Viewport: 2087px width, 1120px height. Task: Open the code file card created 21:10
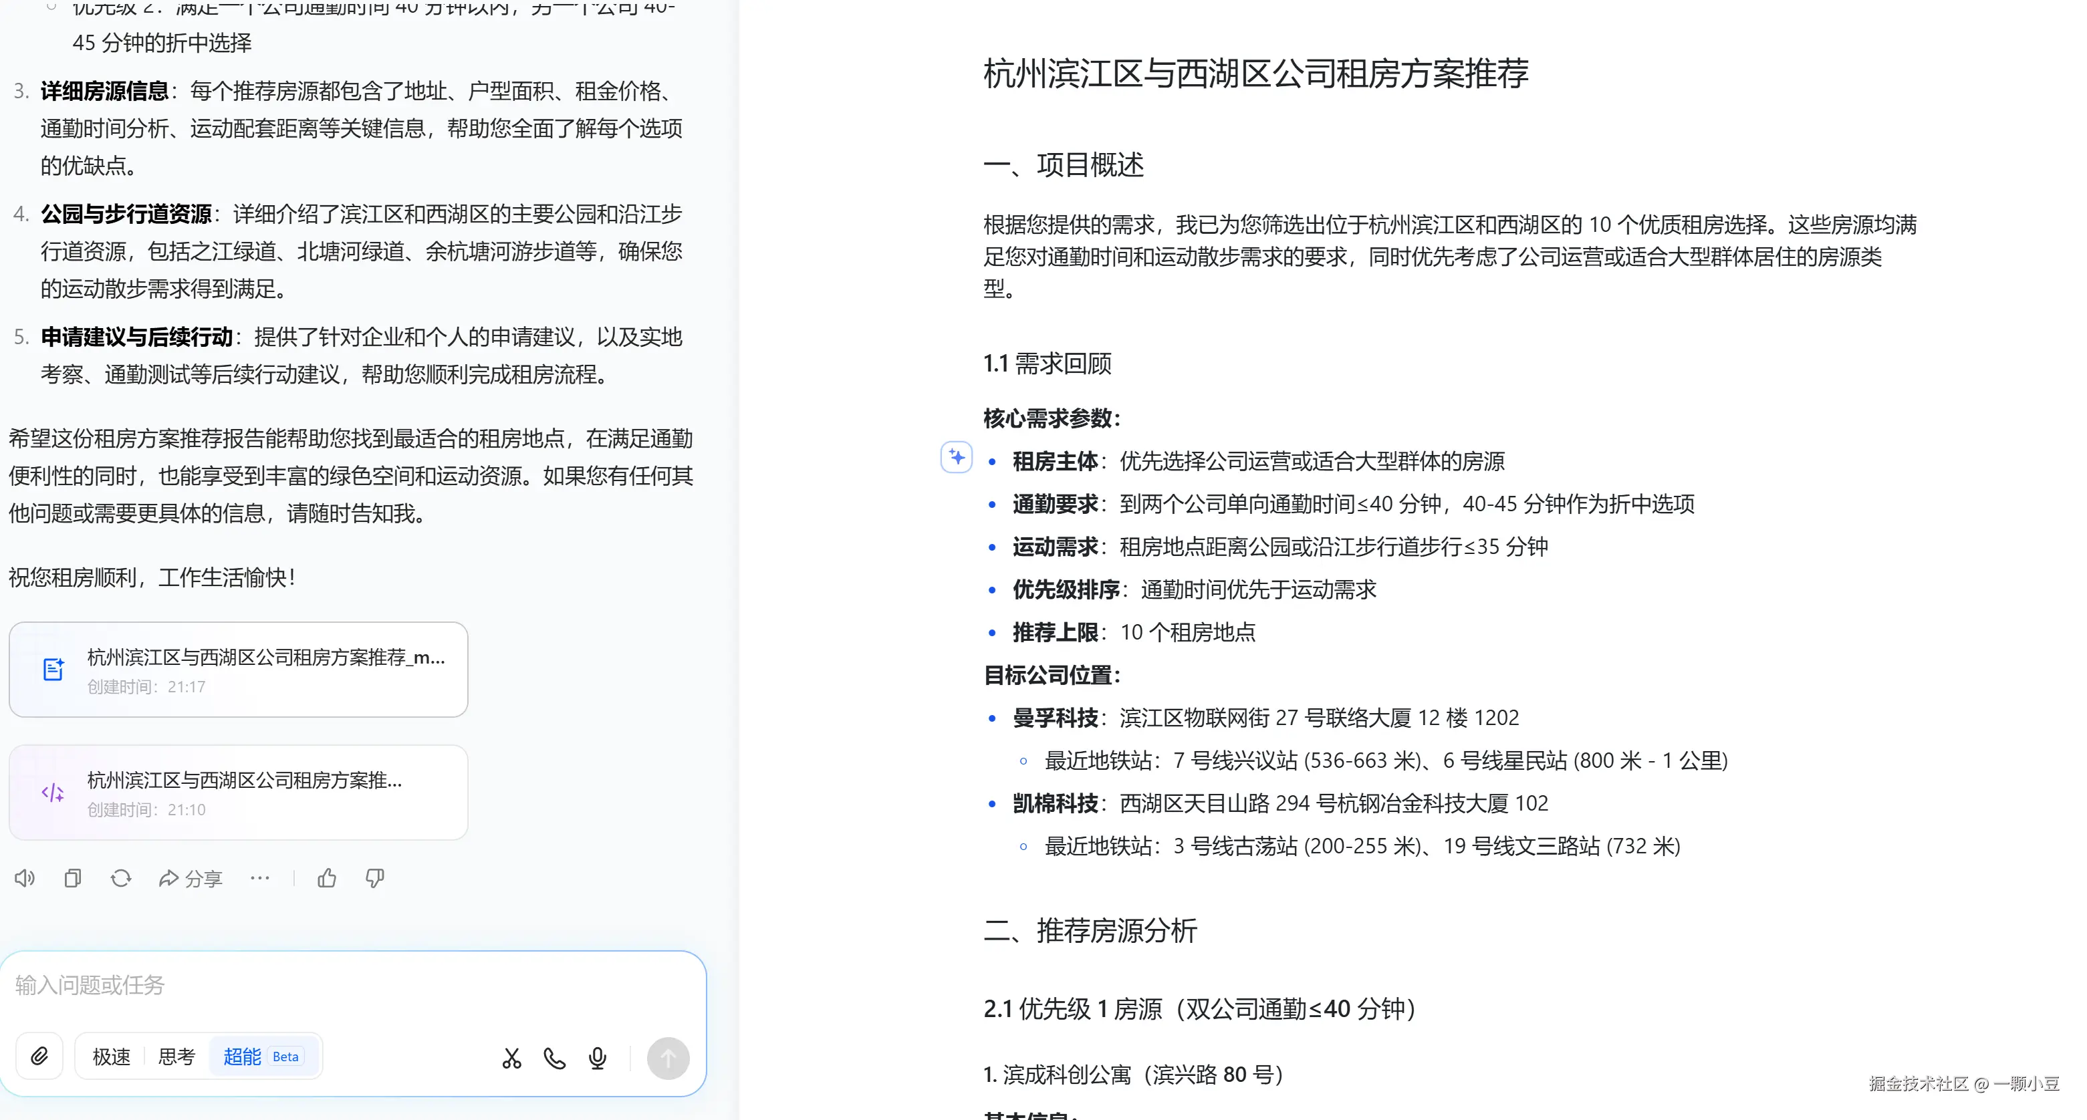[238, 792]
